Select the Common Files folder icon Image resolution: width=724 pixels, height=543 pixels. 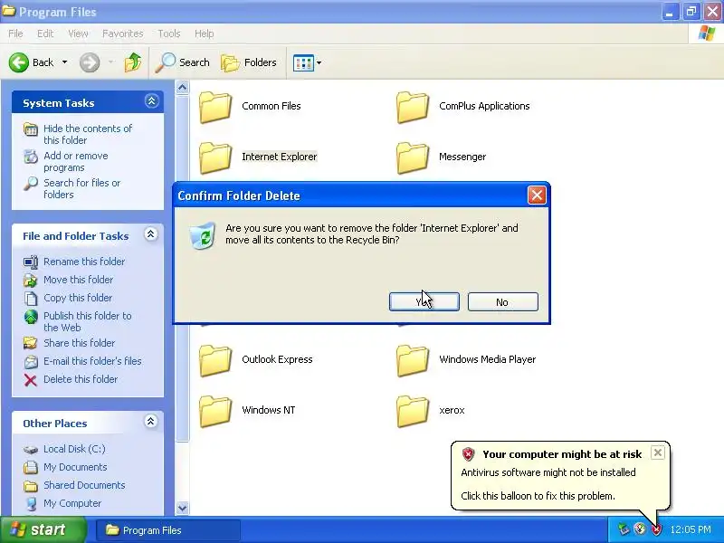coord(215,107)
